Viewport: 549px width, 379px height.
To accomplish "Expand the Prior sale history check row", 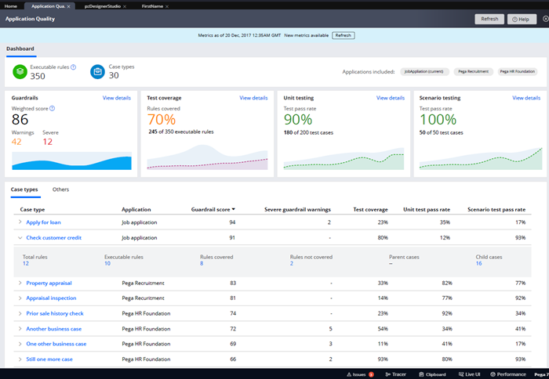I will pyautogui.click(x=20, y=314).
